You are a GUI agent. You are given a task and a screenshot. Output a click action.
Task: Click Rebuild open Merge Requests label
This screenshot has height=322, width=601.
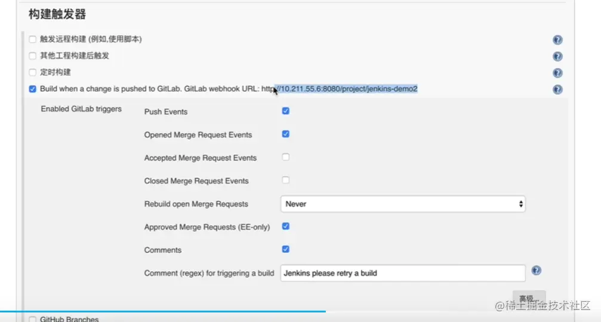(x=196, y=204)
